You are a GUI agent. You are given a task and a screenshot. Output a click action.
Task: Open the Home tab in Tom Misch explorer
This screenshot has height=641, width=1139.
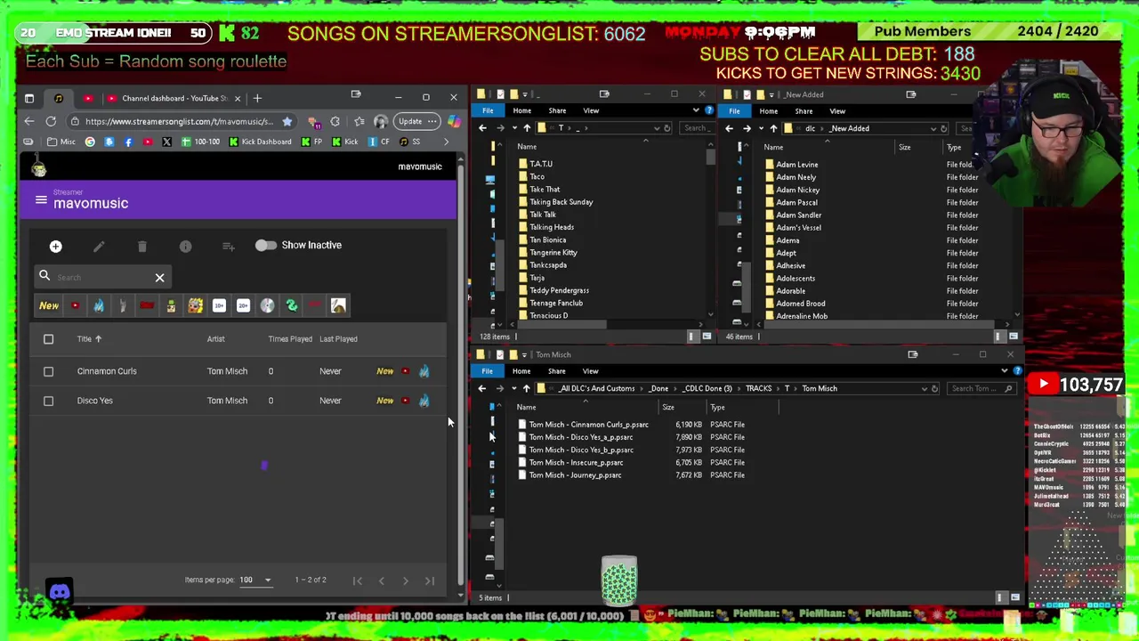coord(521,371)
